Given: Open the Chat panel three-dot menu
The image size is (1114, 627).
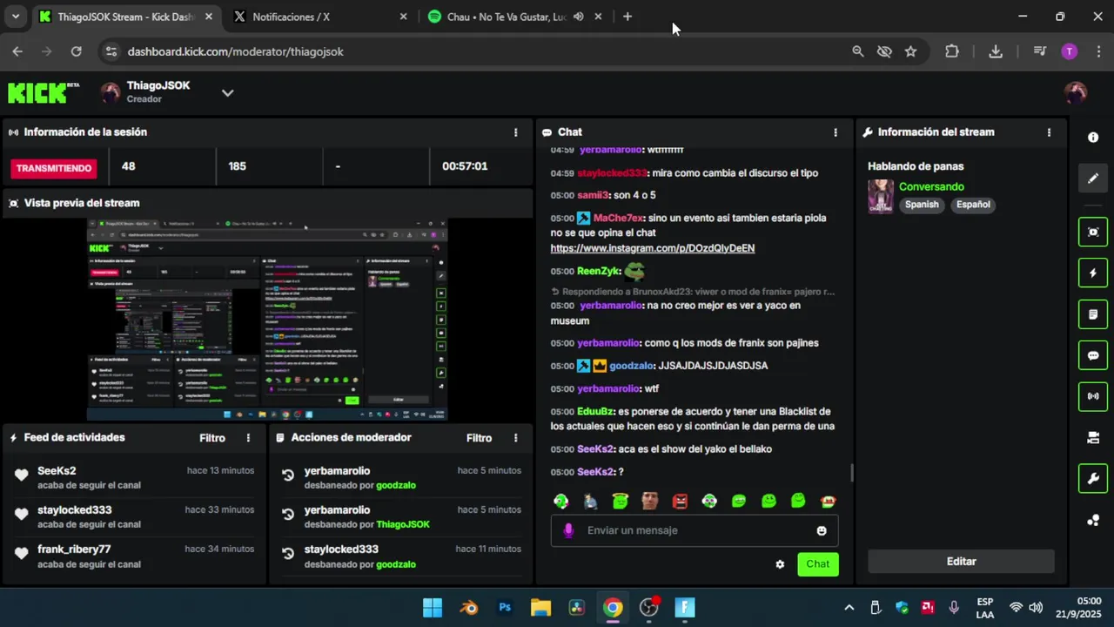Looking at the screenshot, I should click(835, 132).
